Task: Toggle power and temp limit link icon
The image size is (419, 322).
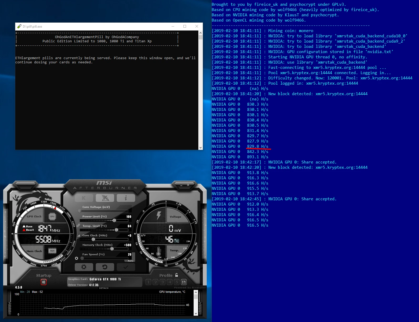Action: (78, 226)
